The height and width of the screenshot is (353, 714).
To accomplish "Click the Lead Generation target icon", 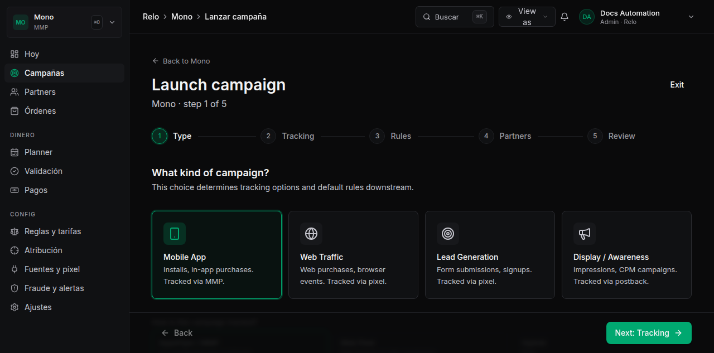I will click(448, 234).
